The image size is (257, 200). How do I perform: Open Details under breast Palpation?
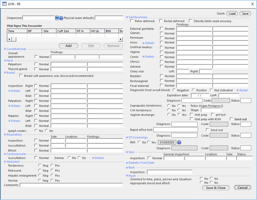[14, 106]
